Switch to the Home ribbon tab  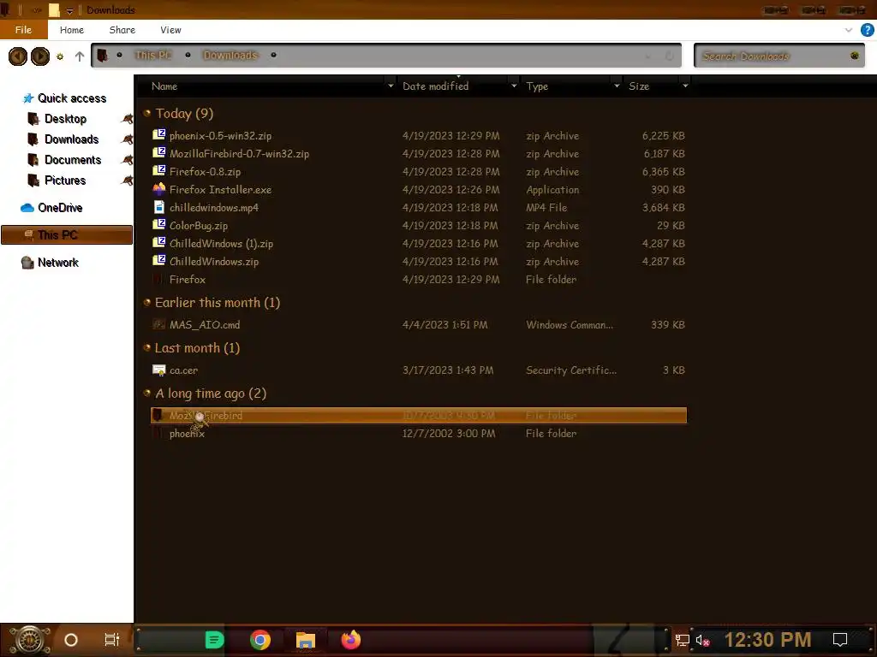point(72,30)
